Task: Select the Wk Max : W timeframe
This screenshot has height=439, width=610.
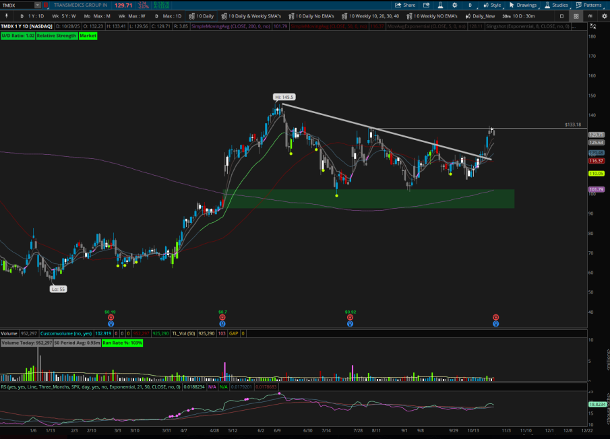Action: (131, 16)
